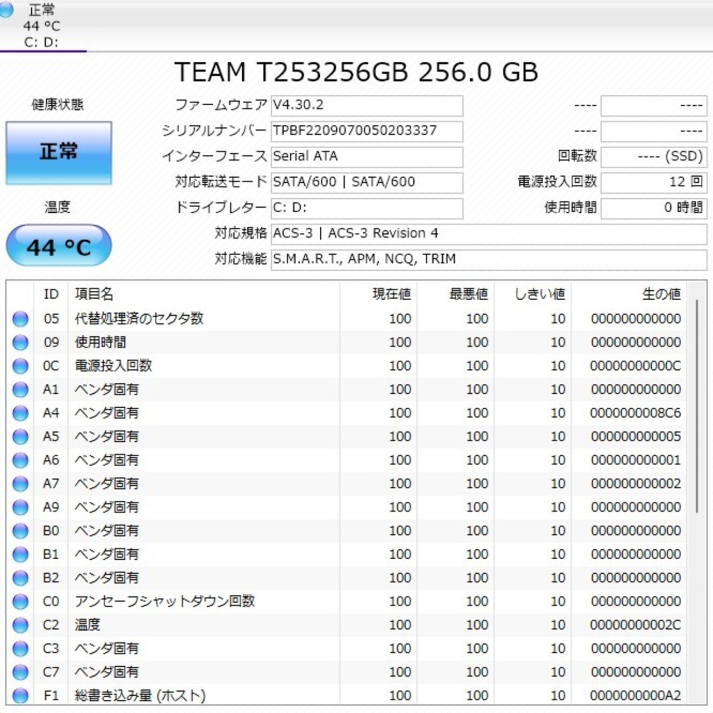Click the serial number field
This screenshot has width=713, height=713.
tap(367, 131)
